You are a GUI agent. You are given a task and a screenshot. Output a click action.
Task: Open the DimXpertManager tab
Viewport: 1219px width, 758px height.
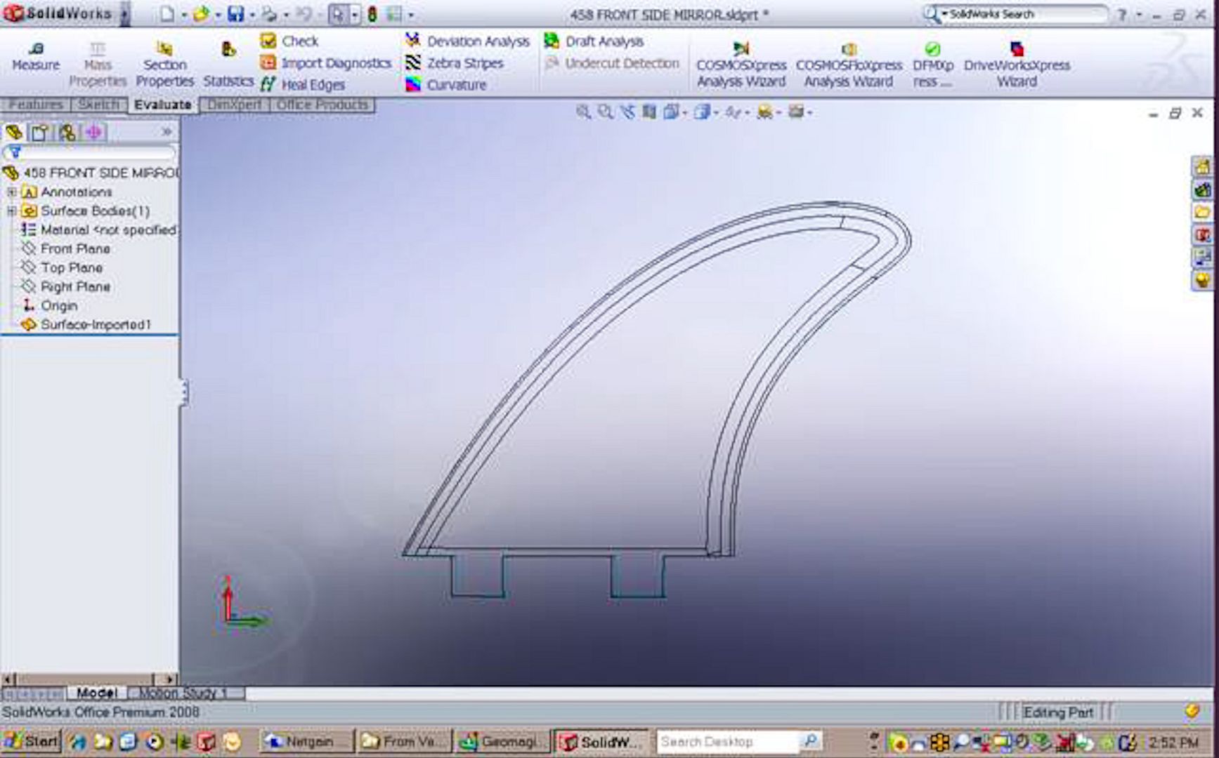click(x=93, y=132)
